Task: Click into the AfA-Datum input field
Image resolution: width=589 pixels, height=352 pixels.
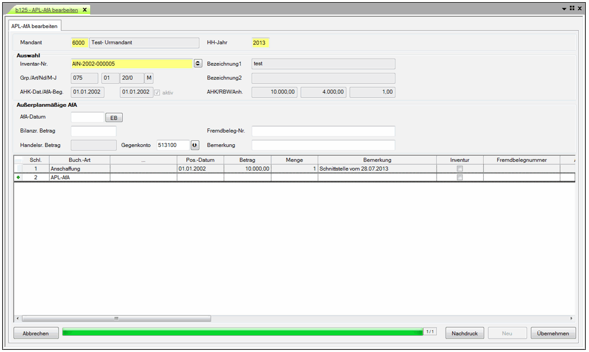Action: [88, 117]
